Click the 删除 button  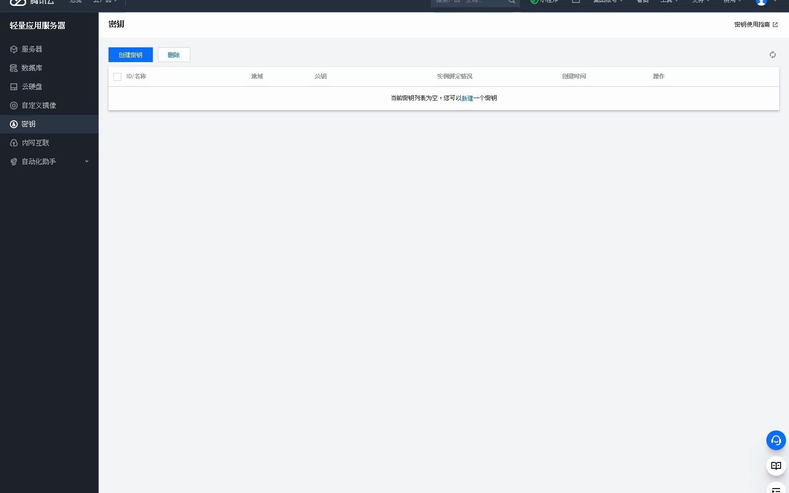tap(174, 55)
